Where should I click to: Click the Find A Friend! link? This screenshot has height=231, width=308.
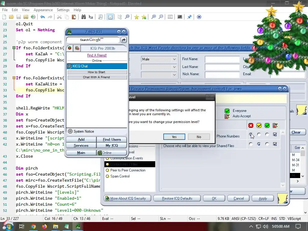[97, 55]
